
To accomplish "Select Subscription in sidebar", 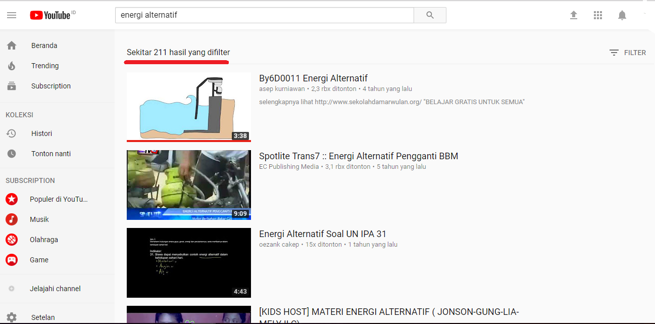I will 51,86.
